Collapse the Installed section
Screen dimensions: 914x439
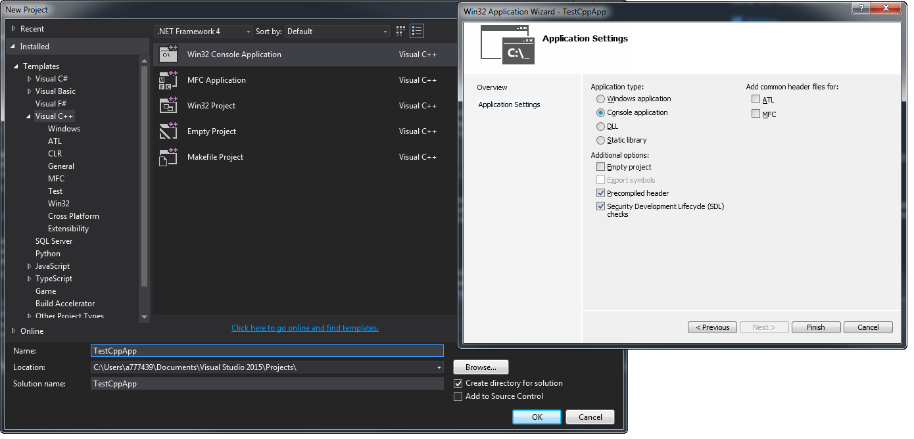coord(14,47)
